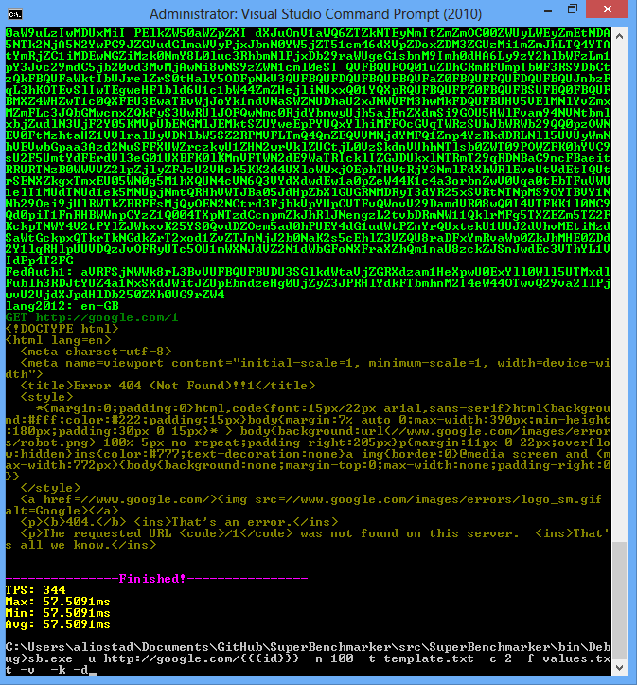Click the '<!DOCTYPE html>' line

point(62,329)
